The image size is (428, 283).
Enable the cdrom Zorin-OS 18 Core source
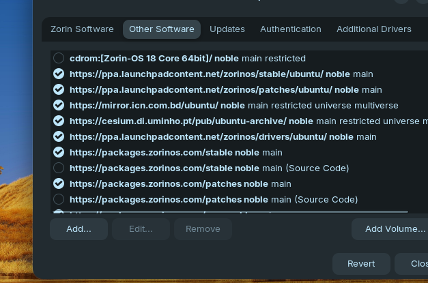pyautogui.click(x=59, y=59)
